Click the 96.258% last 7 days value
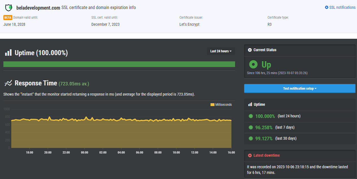This screenshot has height=179, width=357. 264,128
